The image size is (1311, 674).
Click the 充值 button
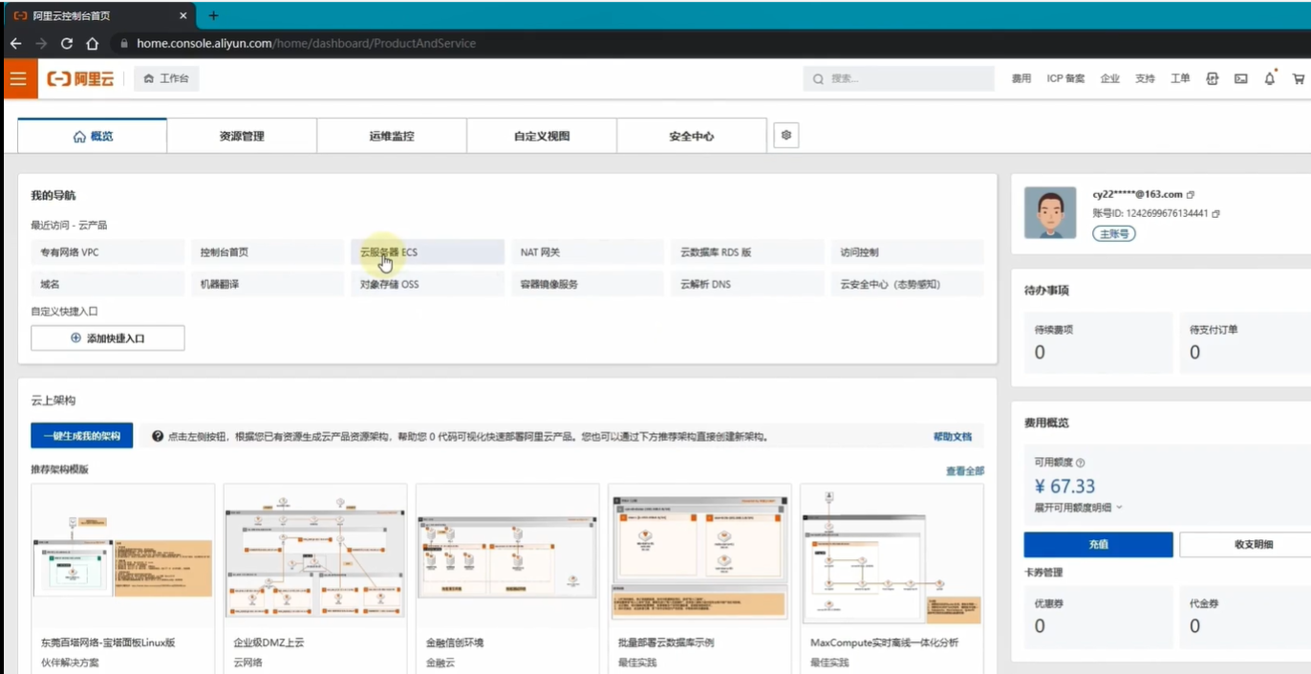click(x=1098, y=544)
